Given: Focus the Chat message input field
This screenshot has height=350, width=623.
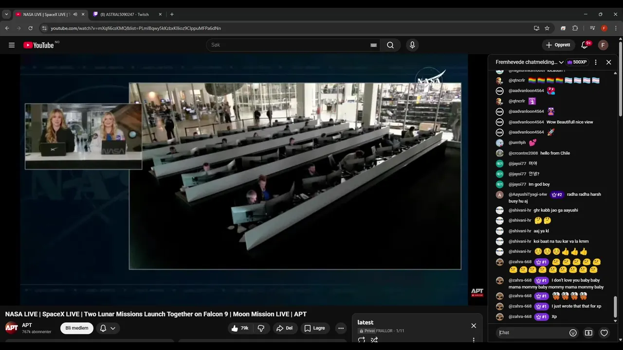Looking at the screenshot, I should point(533,333).
